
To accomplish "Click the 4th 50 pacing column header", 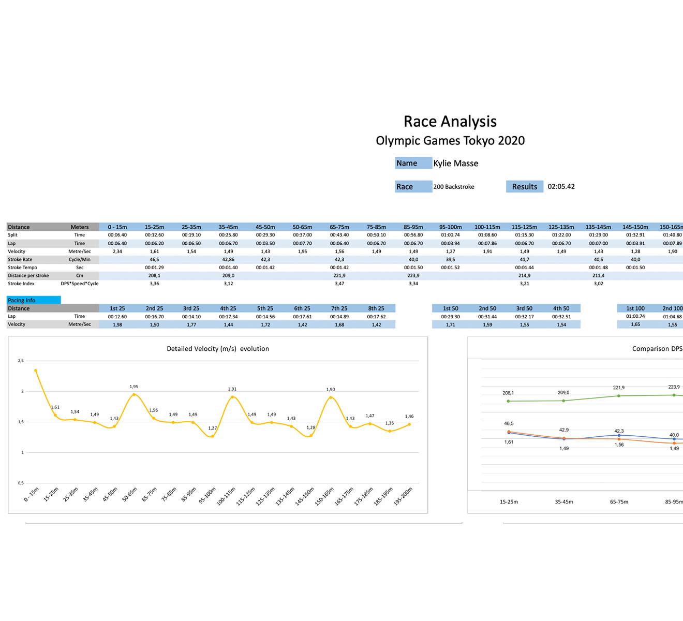I will [561, 308].
